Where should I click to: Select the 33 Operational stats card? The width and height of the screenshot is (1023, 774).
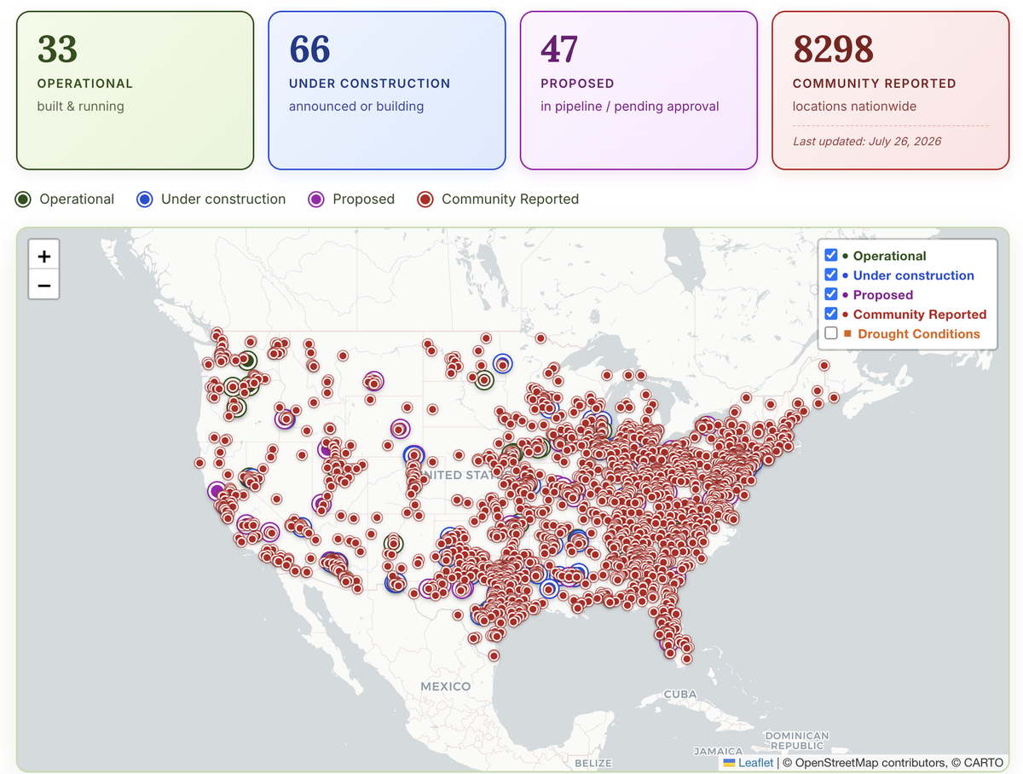pyautogui.click(x=136, y=90)
